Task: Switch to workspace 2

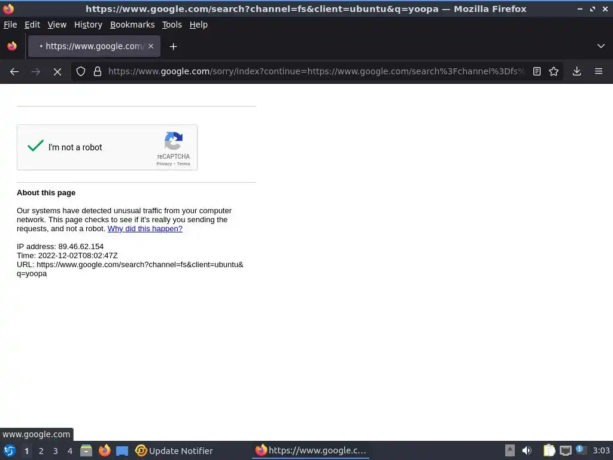Action: pyautogui.click(x=41, y=451)
